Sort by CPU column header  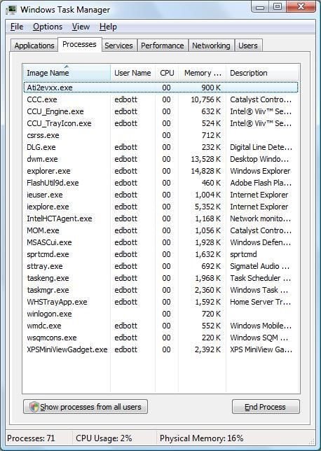pyautogui.click(x=167, y=73)
